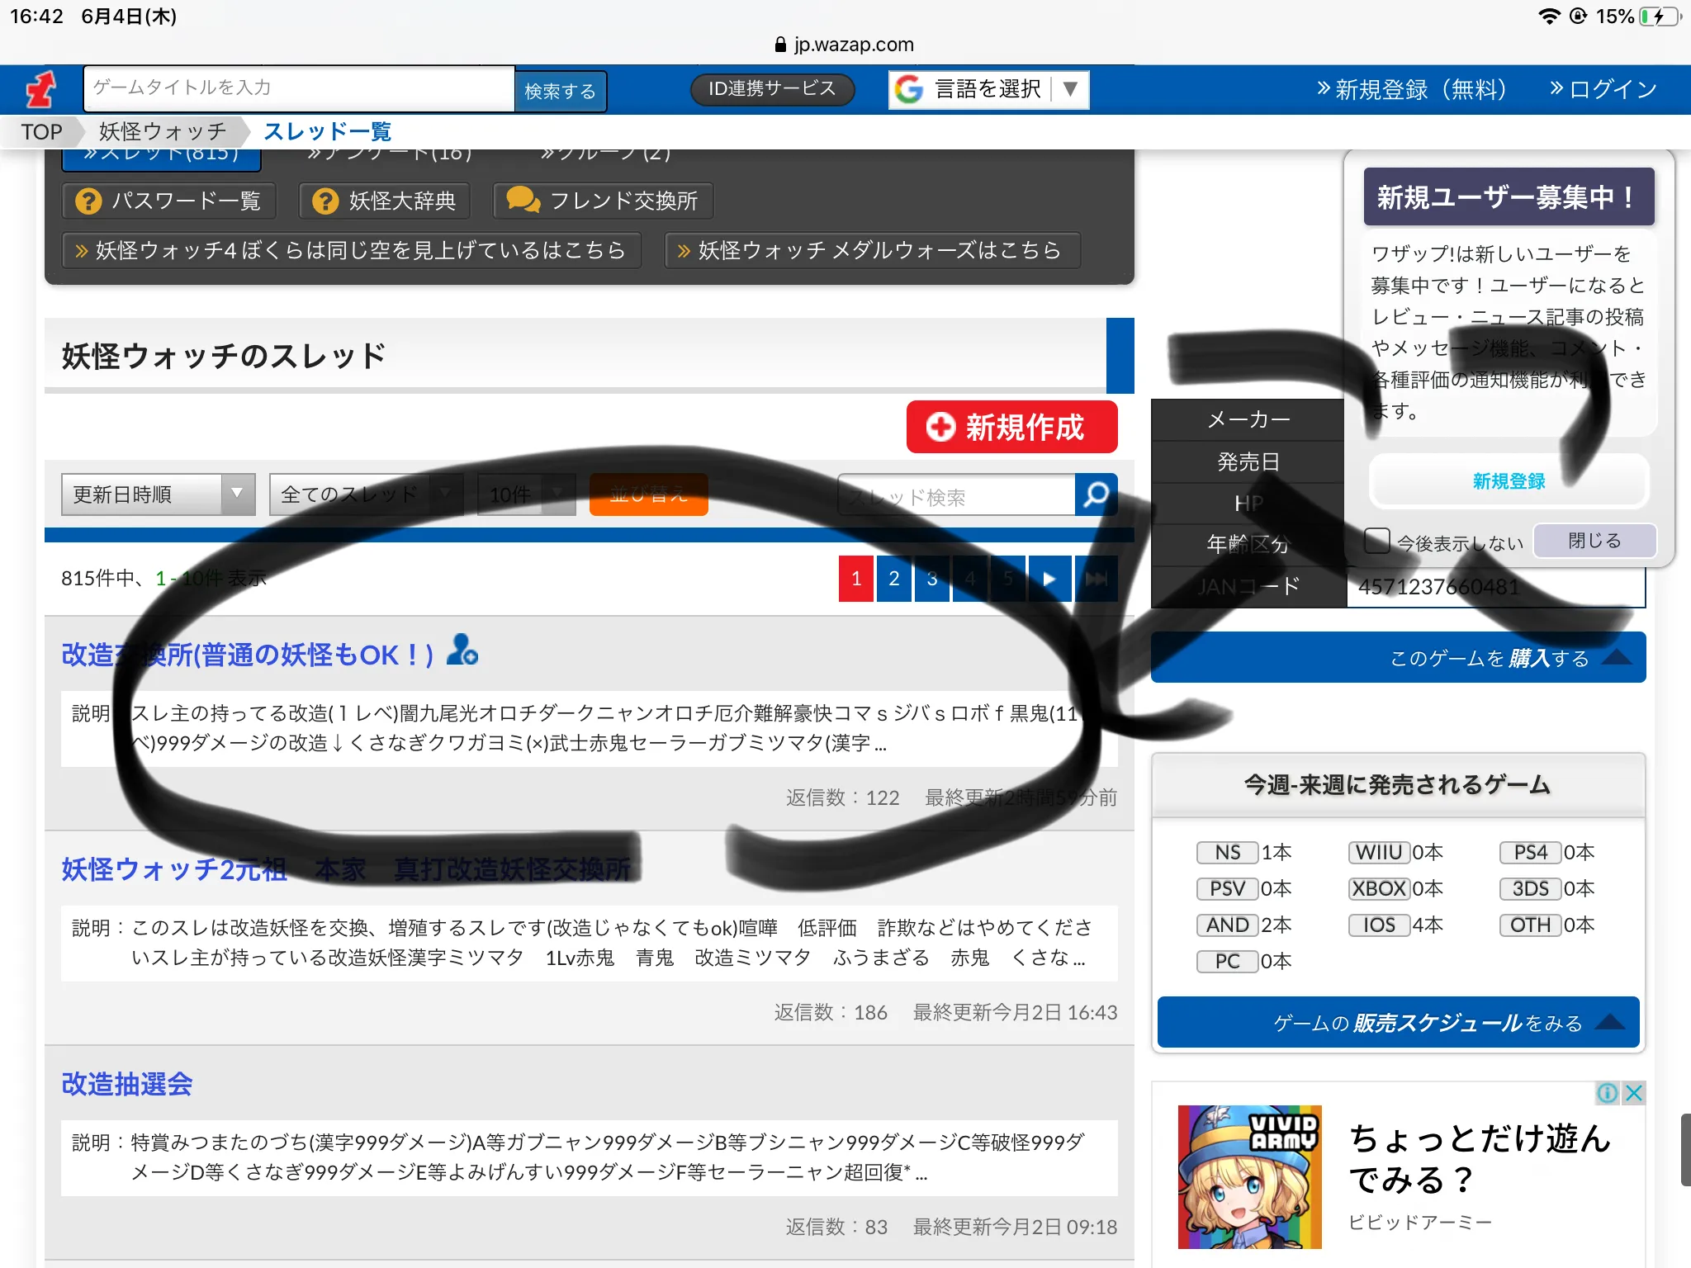Expand ゲームの販売スケジュールをみる panel
The image size is (1691, 1268).
pyautogui.click(x=1398, y=1023)
